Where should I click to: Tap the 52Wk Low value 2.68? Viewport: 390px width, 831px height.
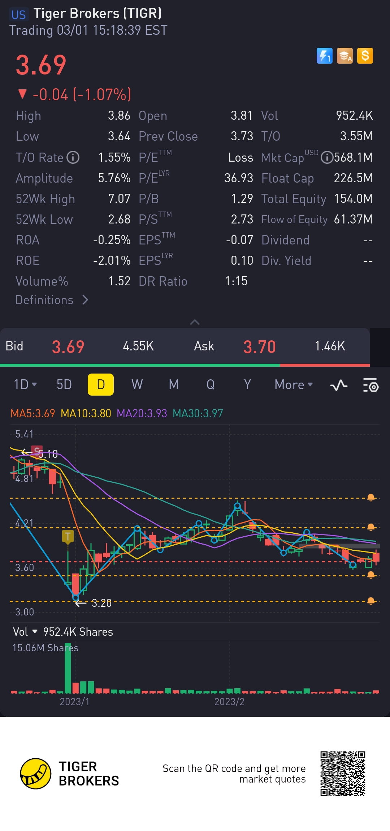click(x=119, y=219)
